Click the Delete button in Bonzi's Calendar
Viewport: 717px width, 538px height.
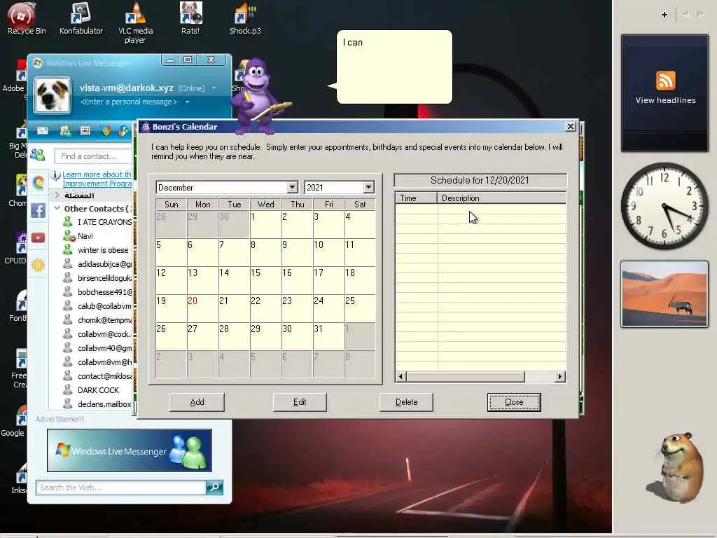click(407, 402)
